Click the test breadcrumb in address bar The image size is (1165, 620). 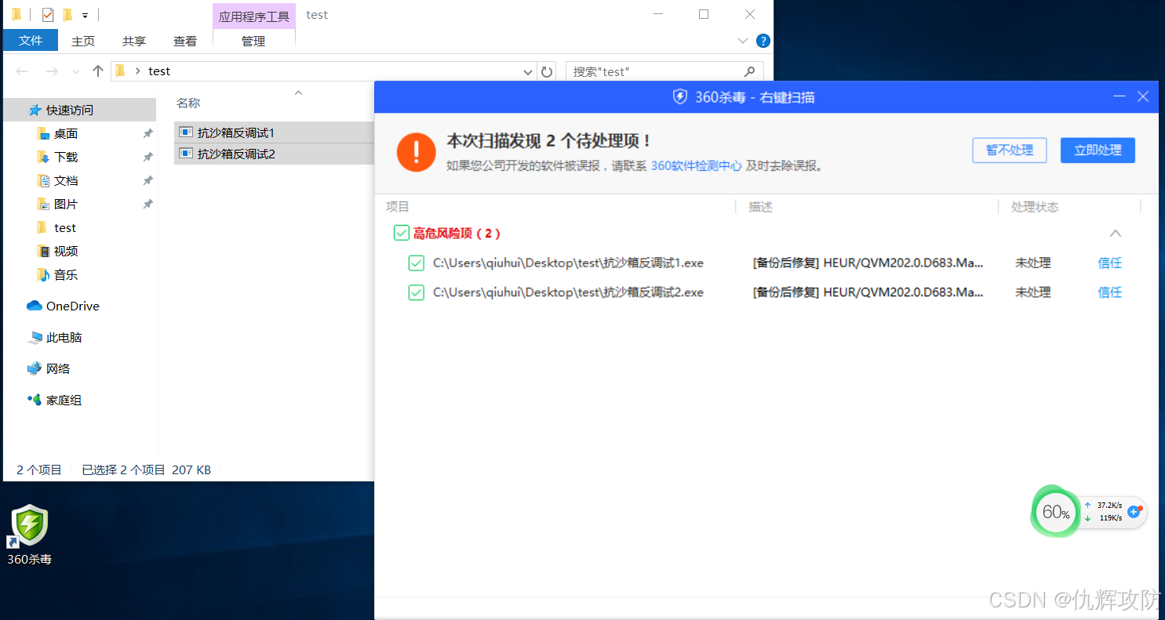[159, 71]
